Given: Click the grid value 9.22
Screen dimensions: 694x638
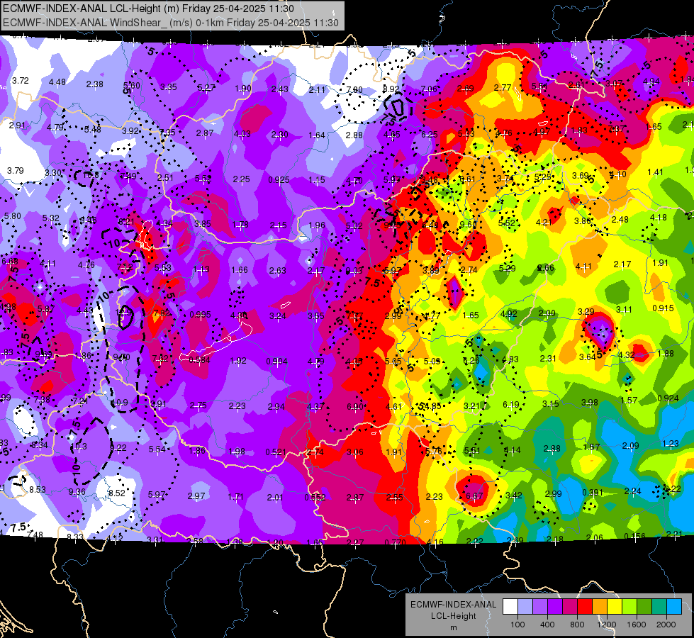Looking at the screenshot, I should click(x=118, y=447).
